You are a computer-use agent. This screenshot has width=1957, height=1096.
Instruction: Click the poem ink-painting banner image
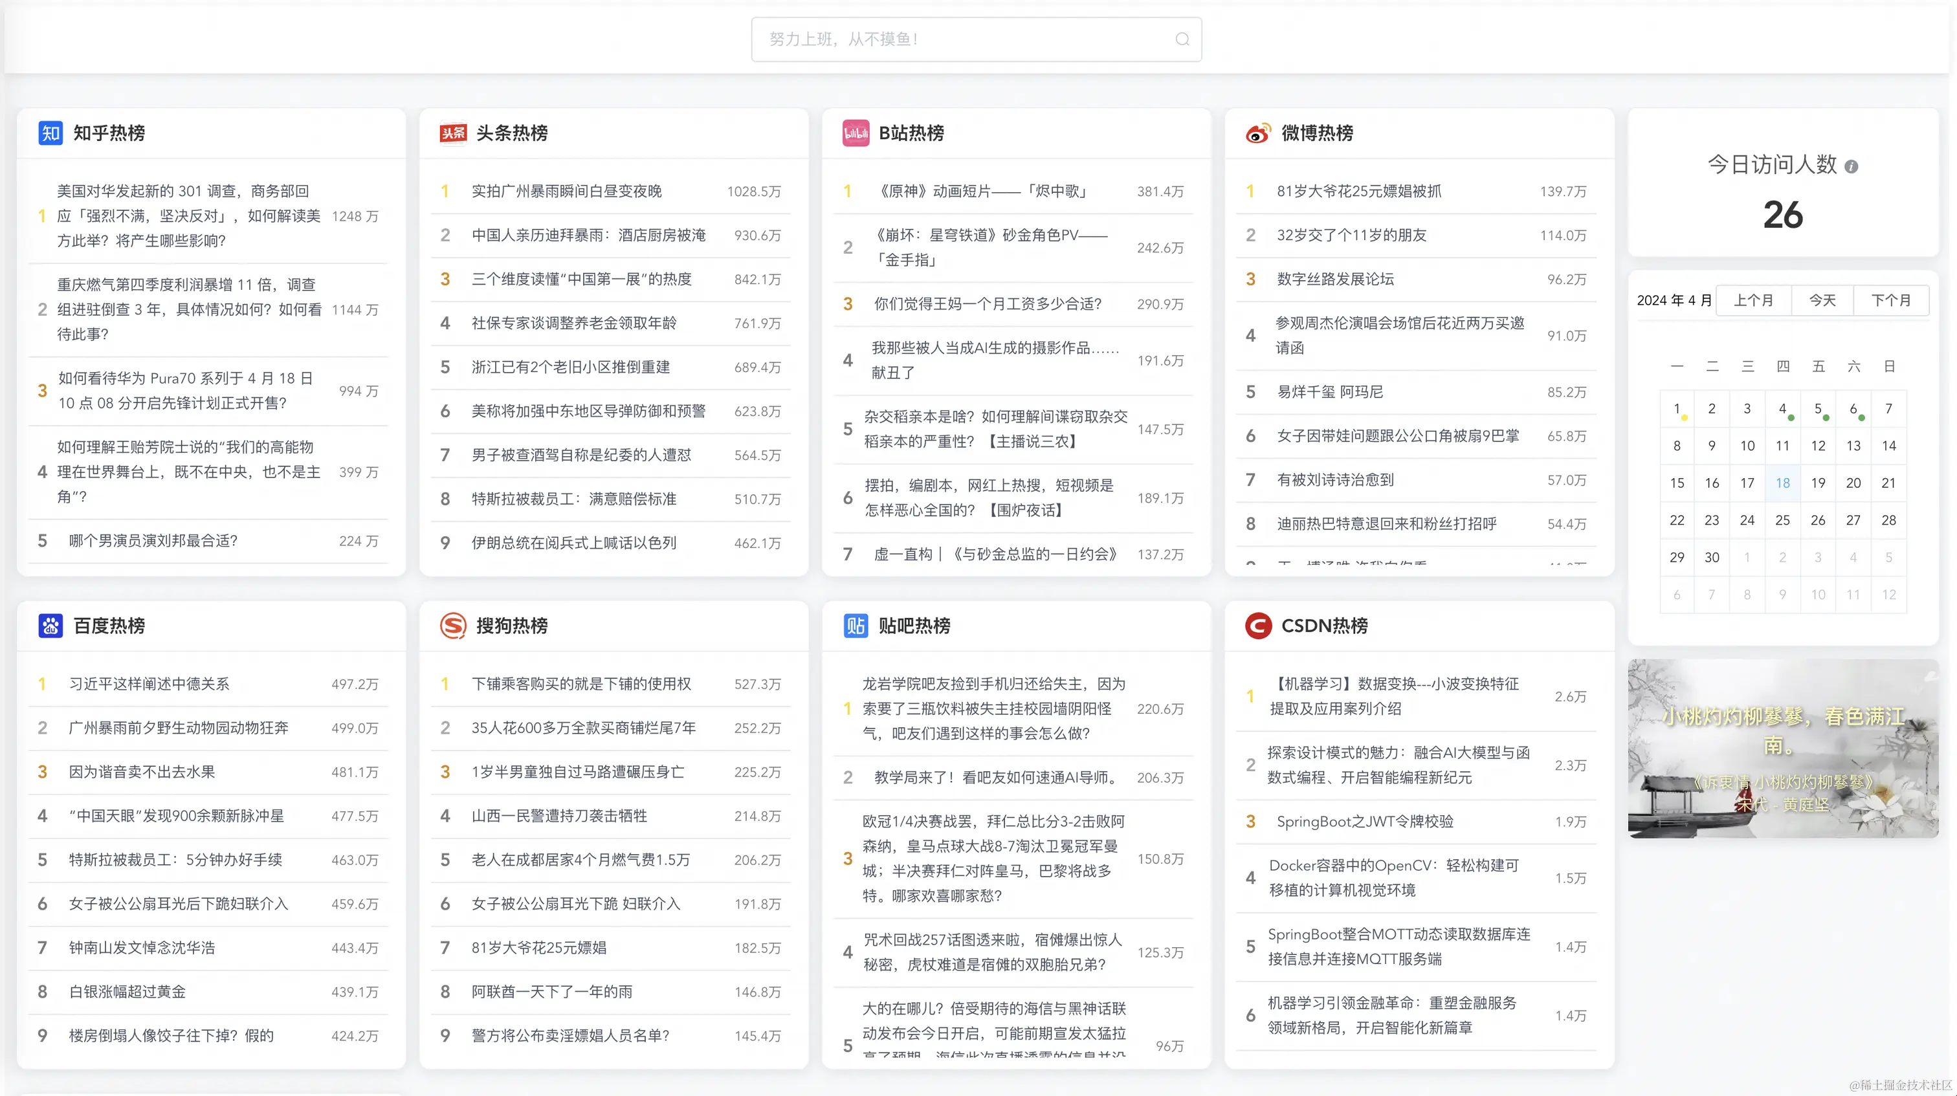pos(1782,748)
